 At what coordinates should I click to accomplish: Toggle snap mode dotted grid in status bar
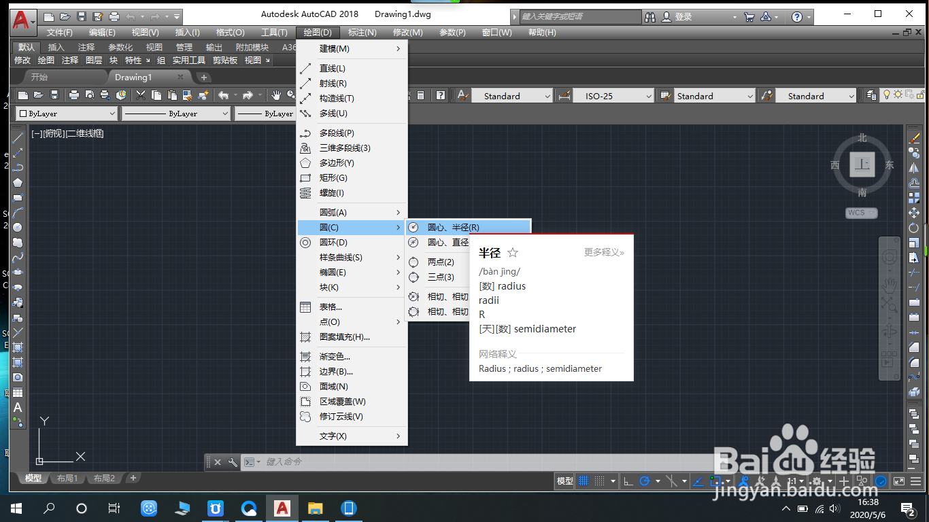point(600,481)
